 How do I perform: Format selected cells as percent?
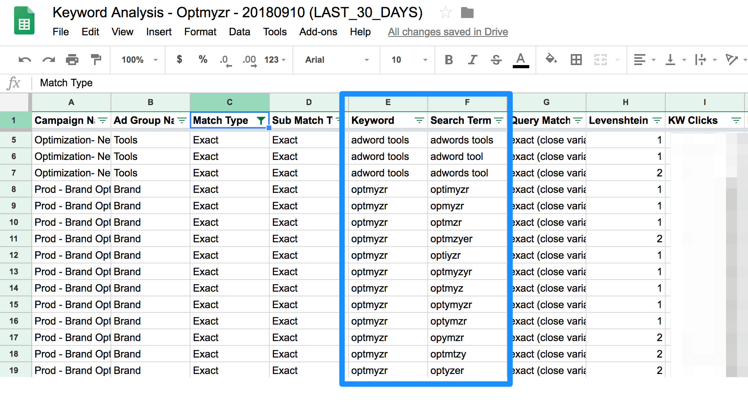(x=203, y=60)
